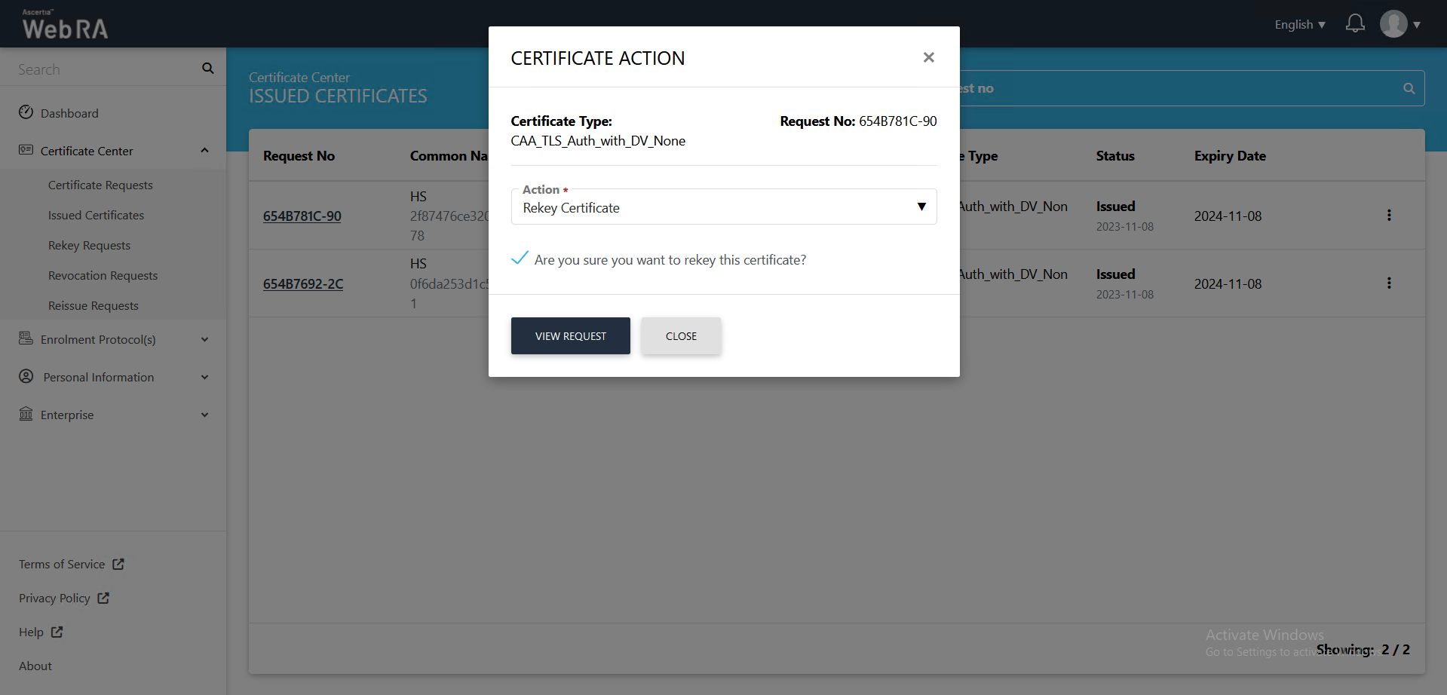Open the Action dropdown in dialog
This screenshot has height=695, width=1447.
coord(723,207)
